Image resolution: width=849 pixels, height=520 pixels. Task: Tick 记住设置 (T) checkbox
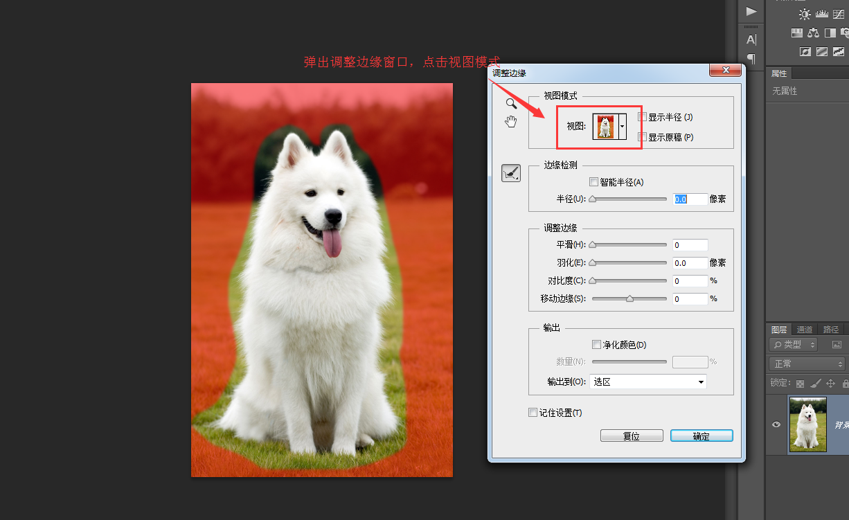pos(533,413)
